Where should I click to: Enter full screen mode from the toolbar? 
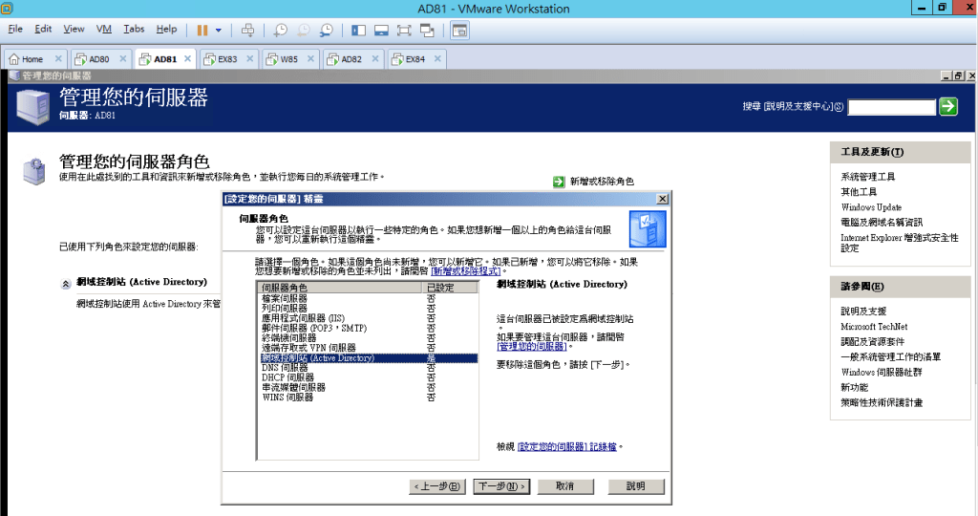tap(404, 30)
